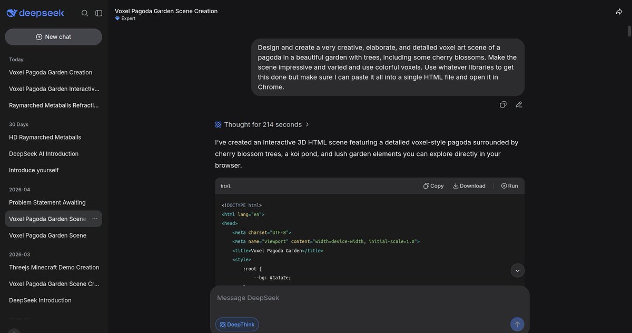Click the Today section header
Viewport: 632px width, 333px height.
(16, 60)
